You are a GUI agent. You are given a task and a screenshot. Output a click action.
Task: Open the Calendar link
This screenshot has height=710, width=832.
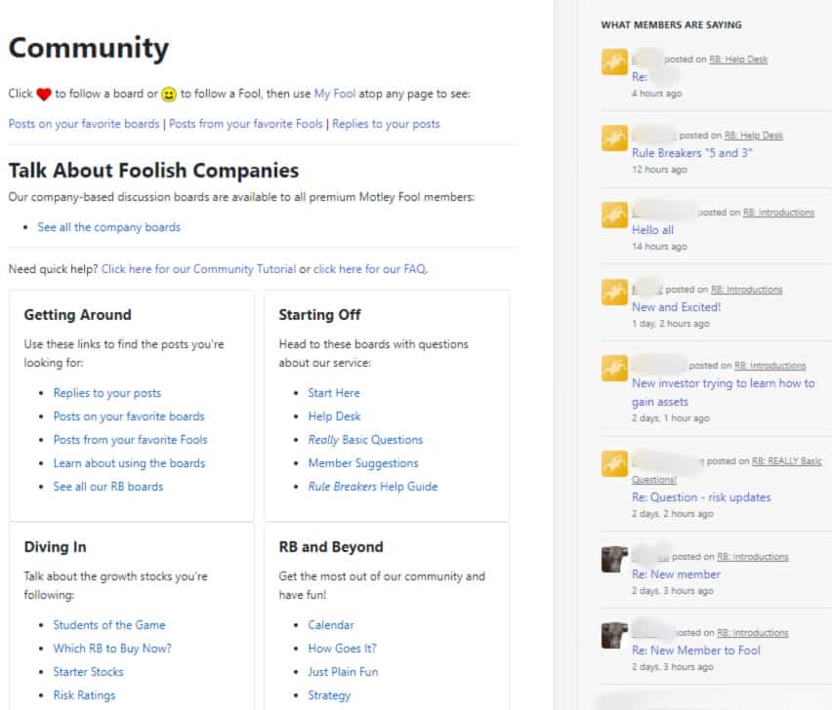(331, 625)
